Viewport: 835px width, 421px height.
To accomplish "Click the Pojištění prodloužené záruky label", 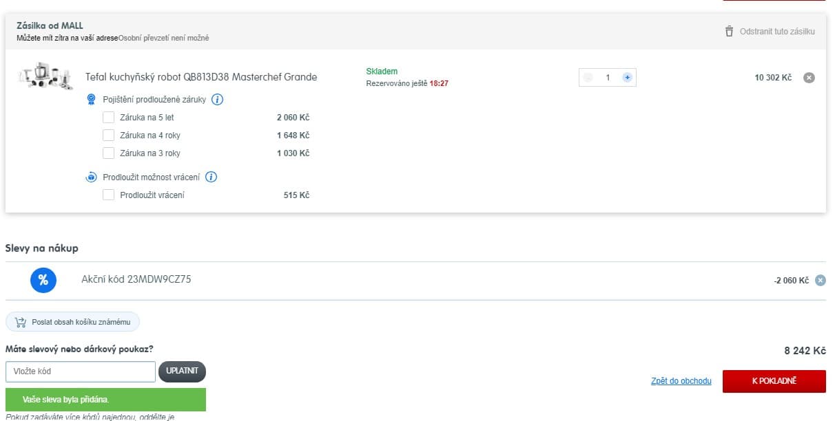I will point(154,100).
